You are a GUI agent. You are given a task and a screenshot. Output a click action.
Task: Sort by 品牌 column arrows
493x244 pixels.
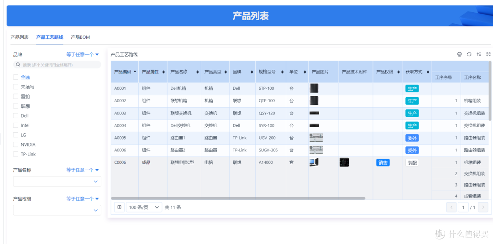point(252,72)
